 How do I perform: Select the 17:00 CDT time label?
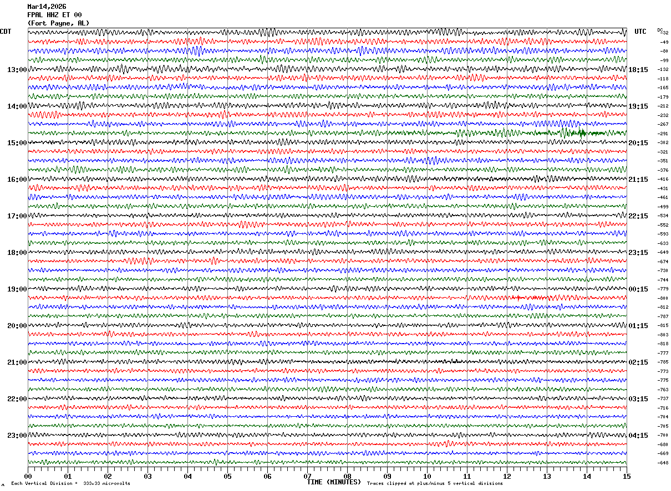click(x=17, y=216)
